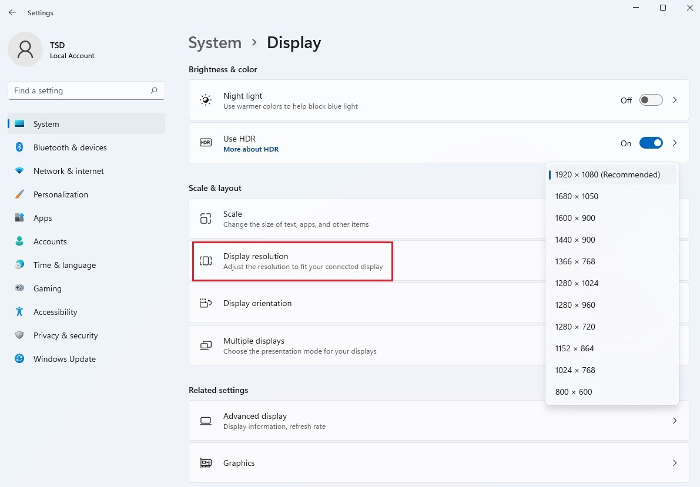Open Advanced display via its chevron
This screenshot has width=700, height=487.
(x=675, y=421)
